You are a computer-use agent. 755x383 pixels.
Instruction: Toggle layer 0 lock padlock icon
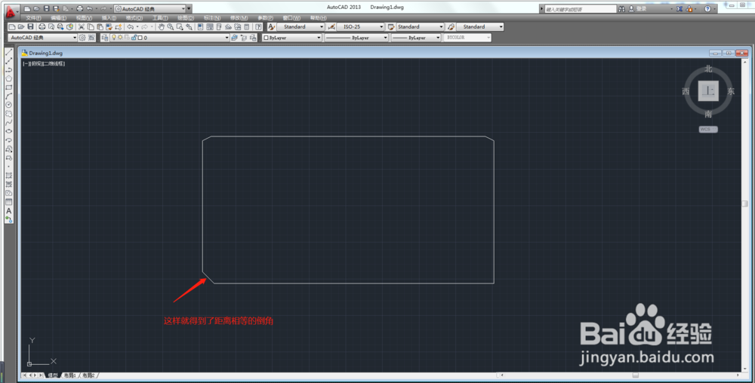[134, 38]
